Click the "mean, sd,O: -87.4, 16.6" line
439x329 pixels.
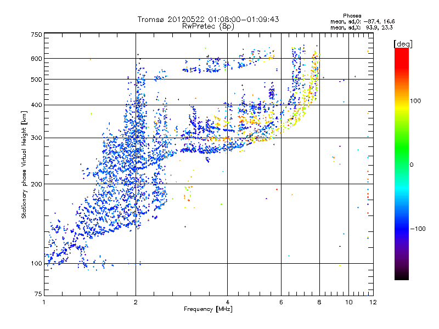click(363, 21)
